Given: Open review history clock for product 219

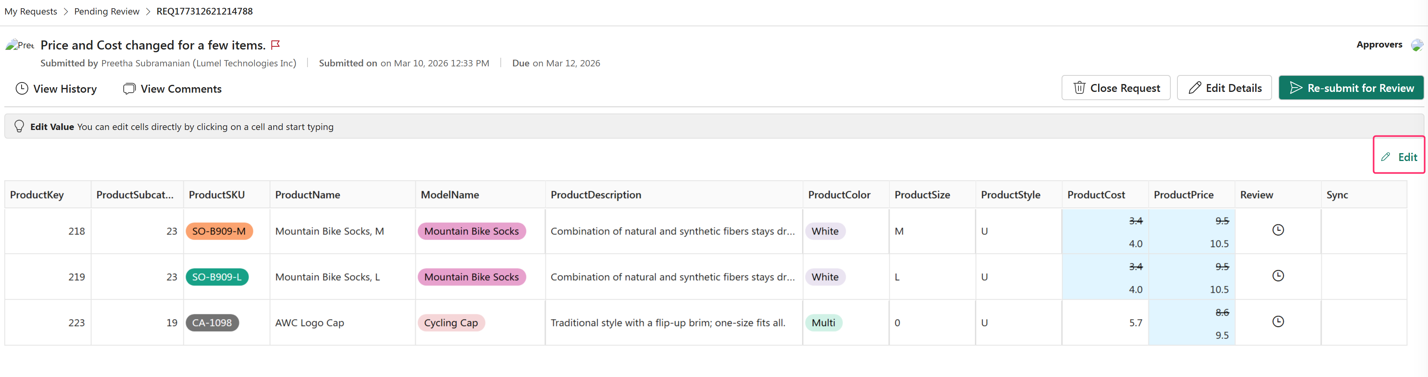Looking at the screenshot, I should point(1278,276).
